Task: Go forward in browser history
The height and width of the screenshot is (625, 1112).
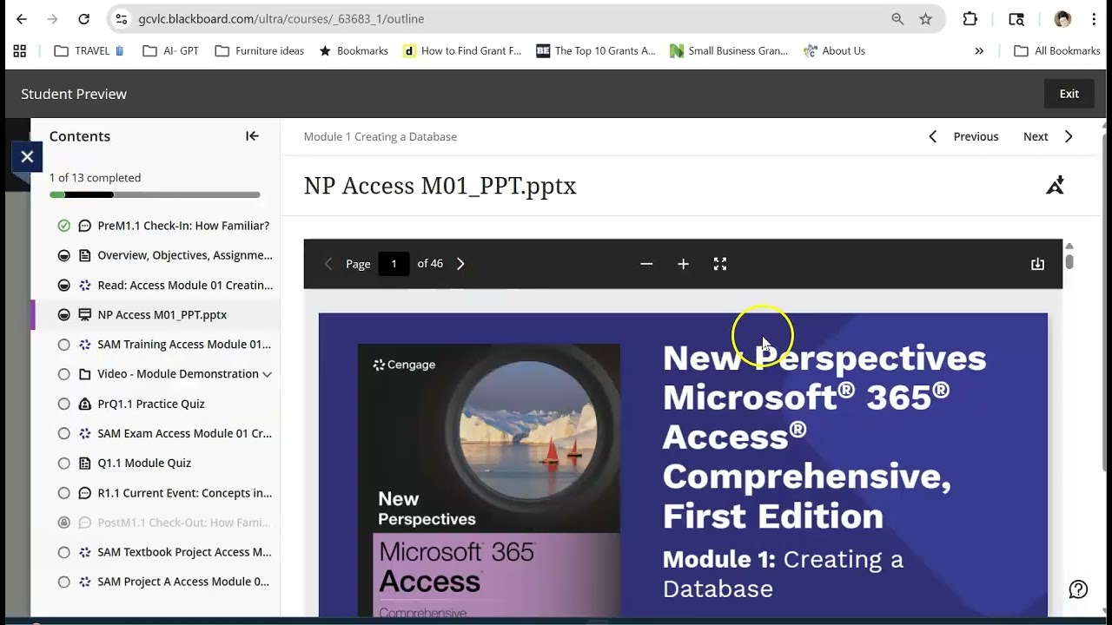Action: coord(53,19)
